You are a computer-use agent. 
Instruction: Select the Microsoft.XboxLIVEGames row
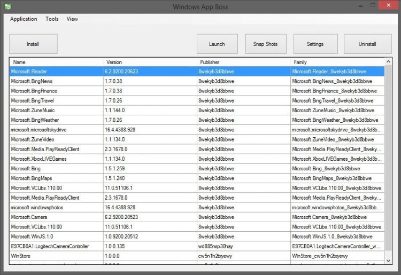[197, 159]
